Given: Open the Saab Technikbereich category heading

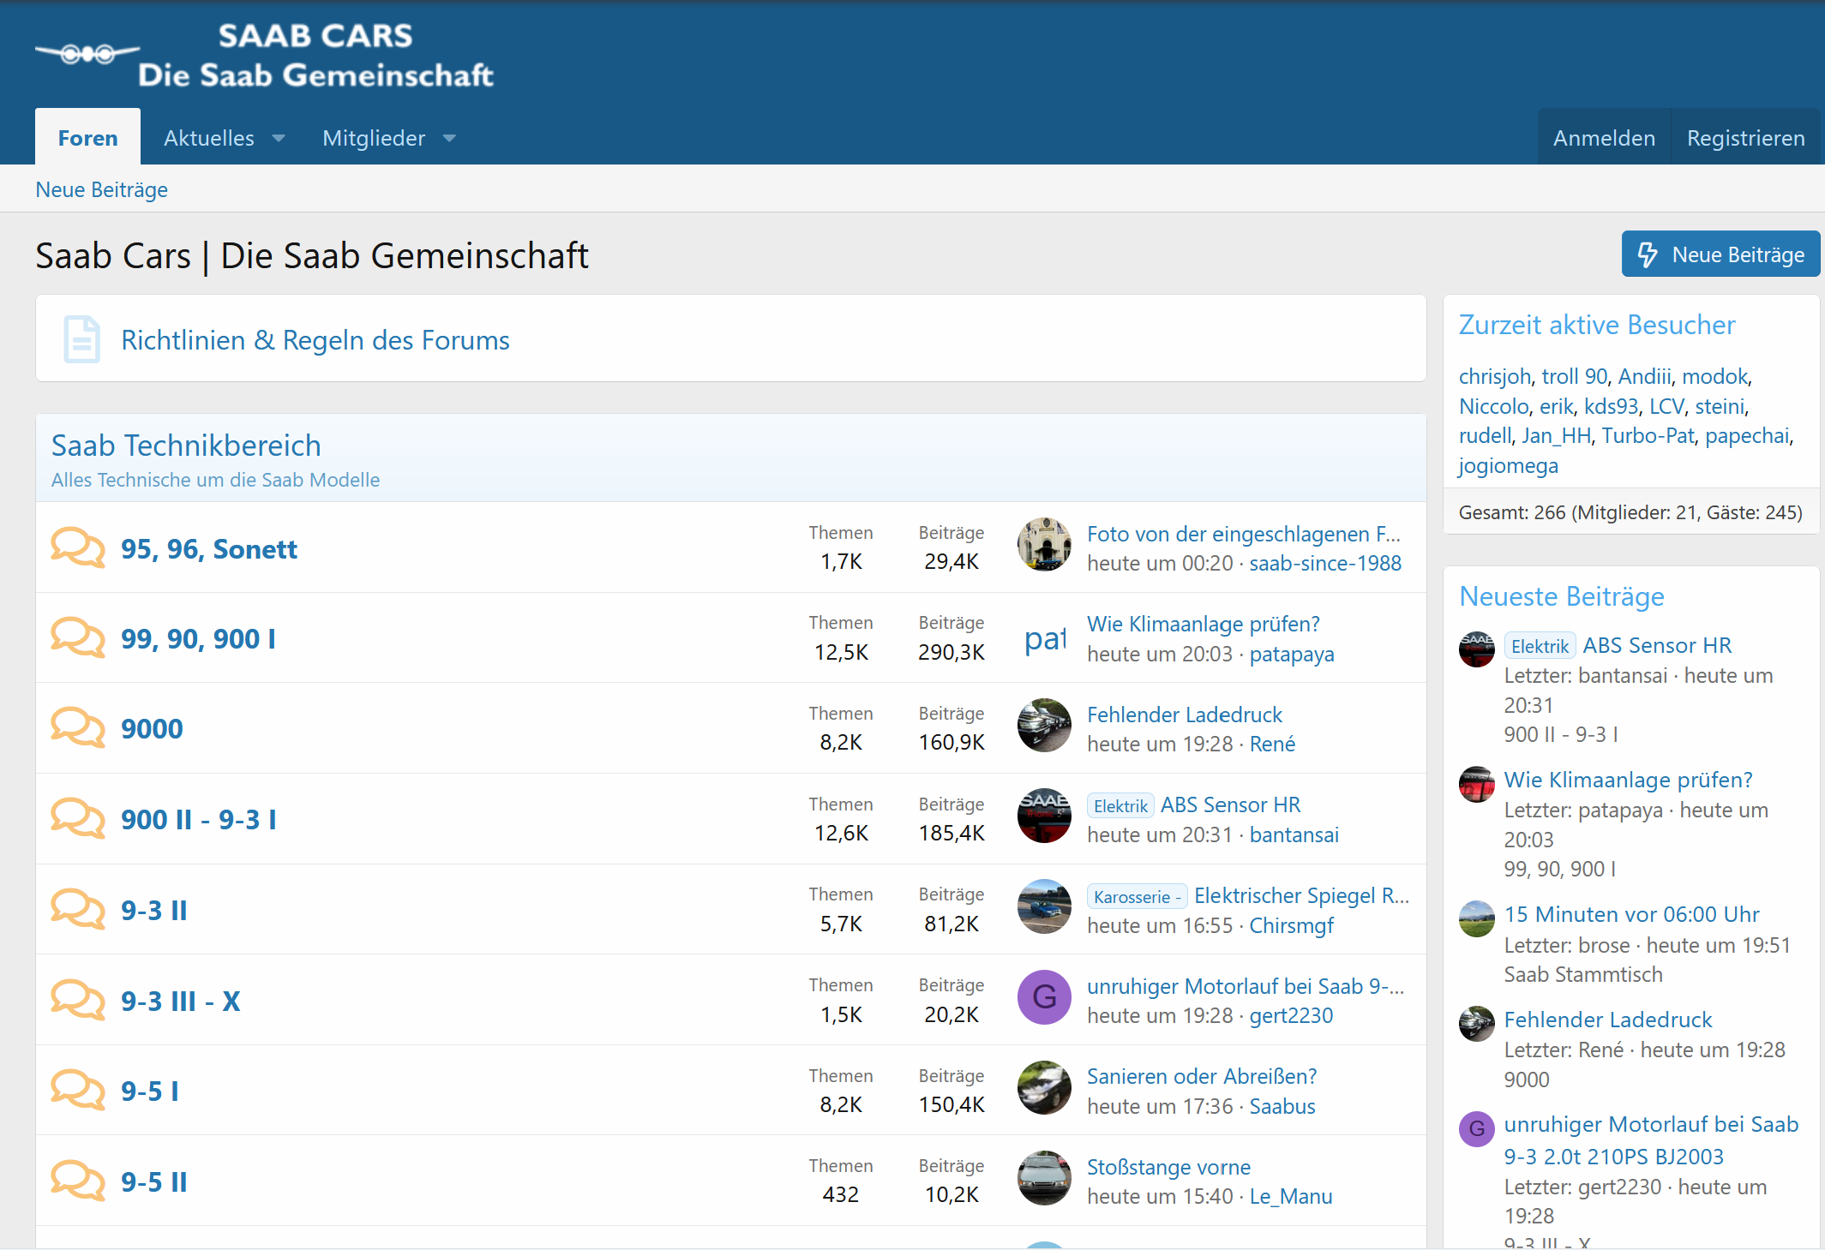Looking at the screenshot, I should [x=186, y=446].
